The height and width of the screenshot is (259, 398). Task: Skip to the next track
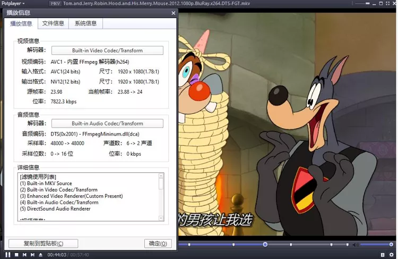point(32,255)
